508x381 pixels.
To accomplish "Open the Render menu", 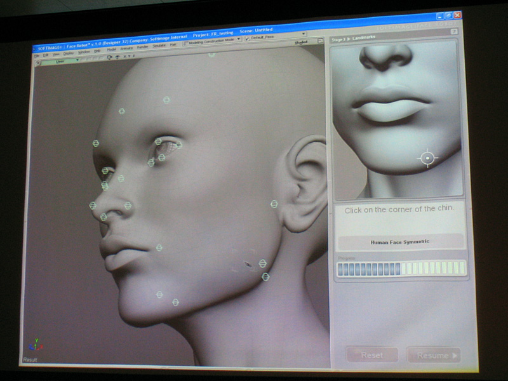I will (142, 48).
